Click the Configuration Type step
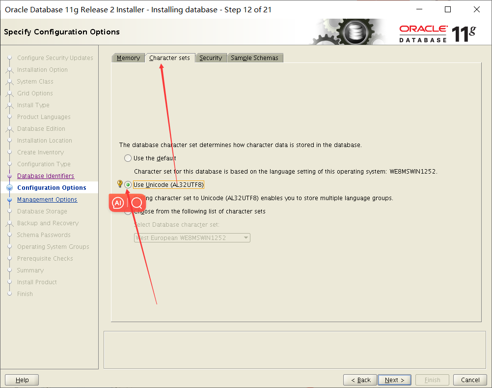Image resolution: width=492 pixels, height=388 pixels. tap(44, 164)
